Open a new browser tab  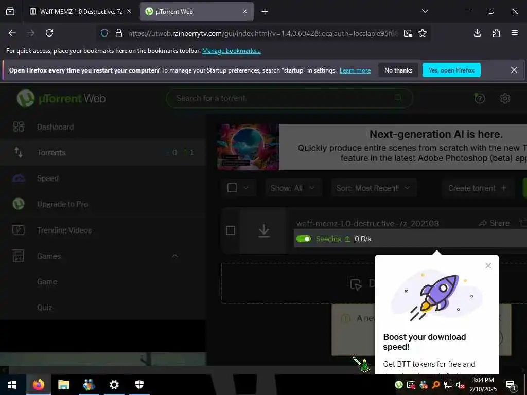(265, 12)
